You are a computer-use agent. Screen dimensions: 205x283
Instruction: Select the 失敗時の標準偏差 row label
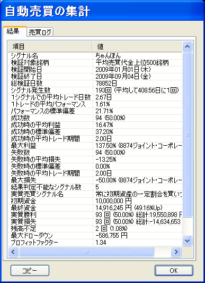tap(35, 166)
